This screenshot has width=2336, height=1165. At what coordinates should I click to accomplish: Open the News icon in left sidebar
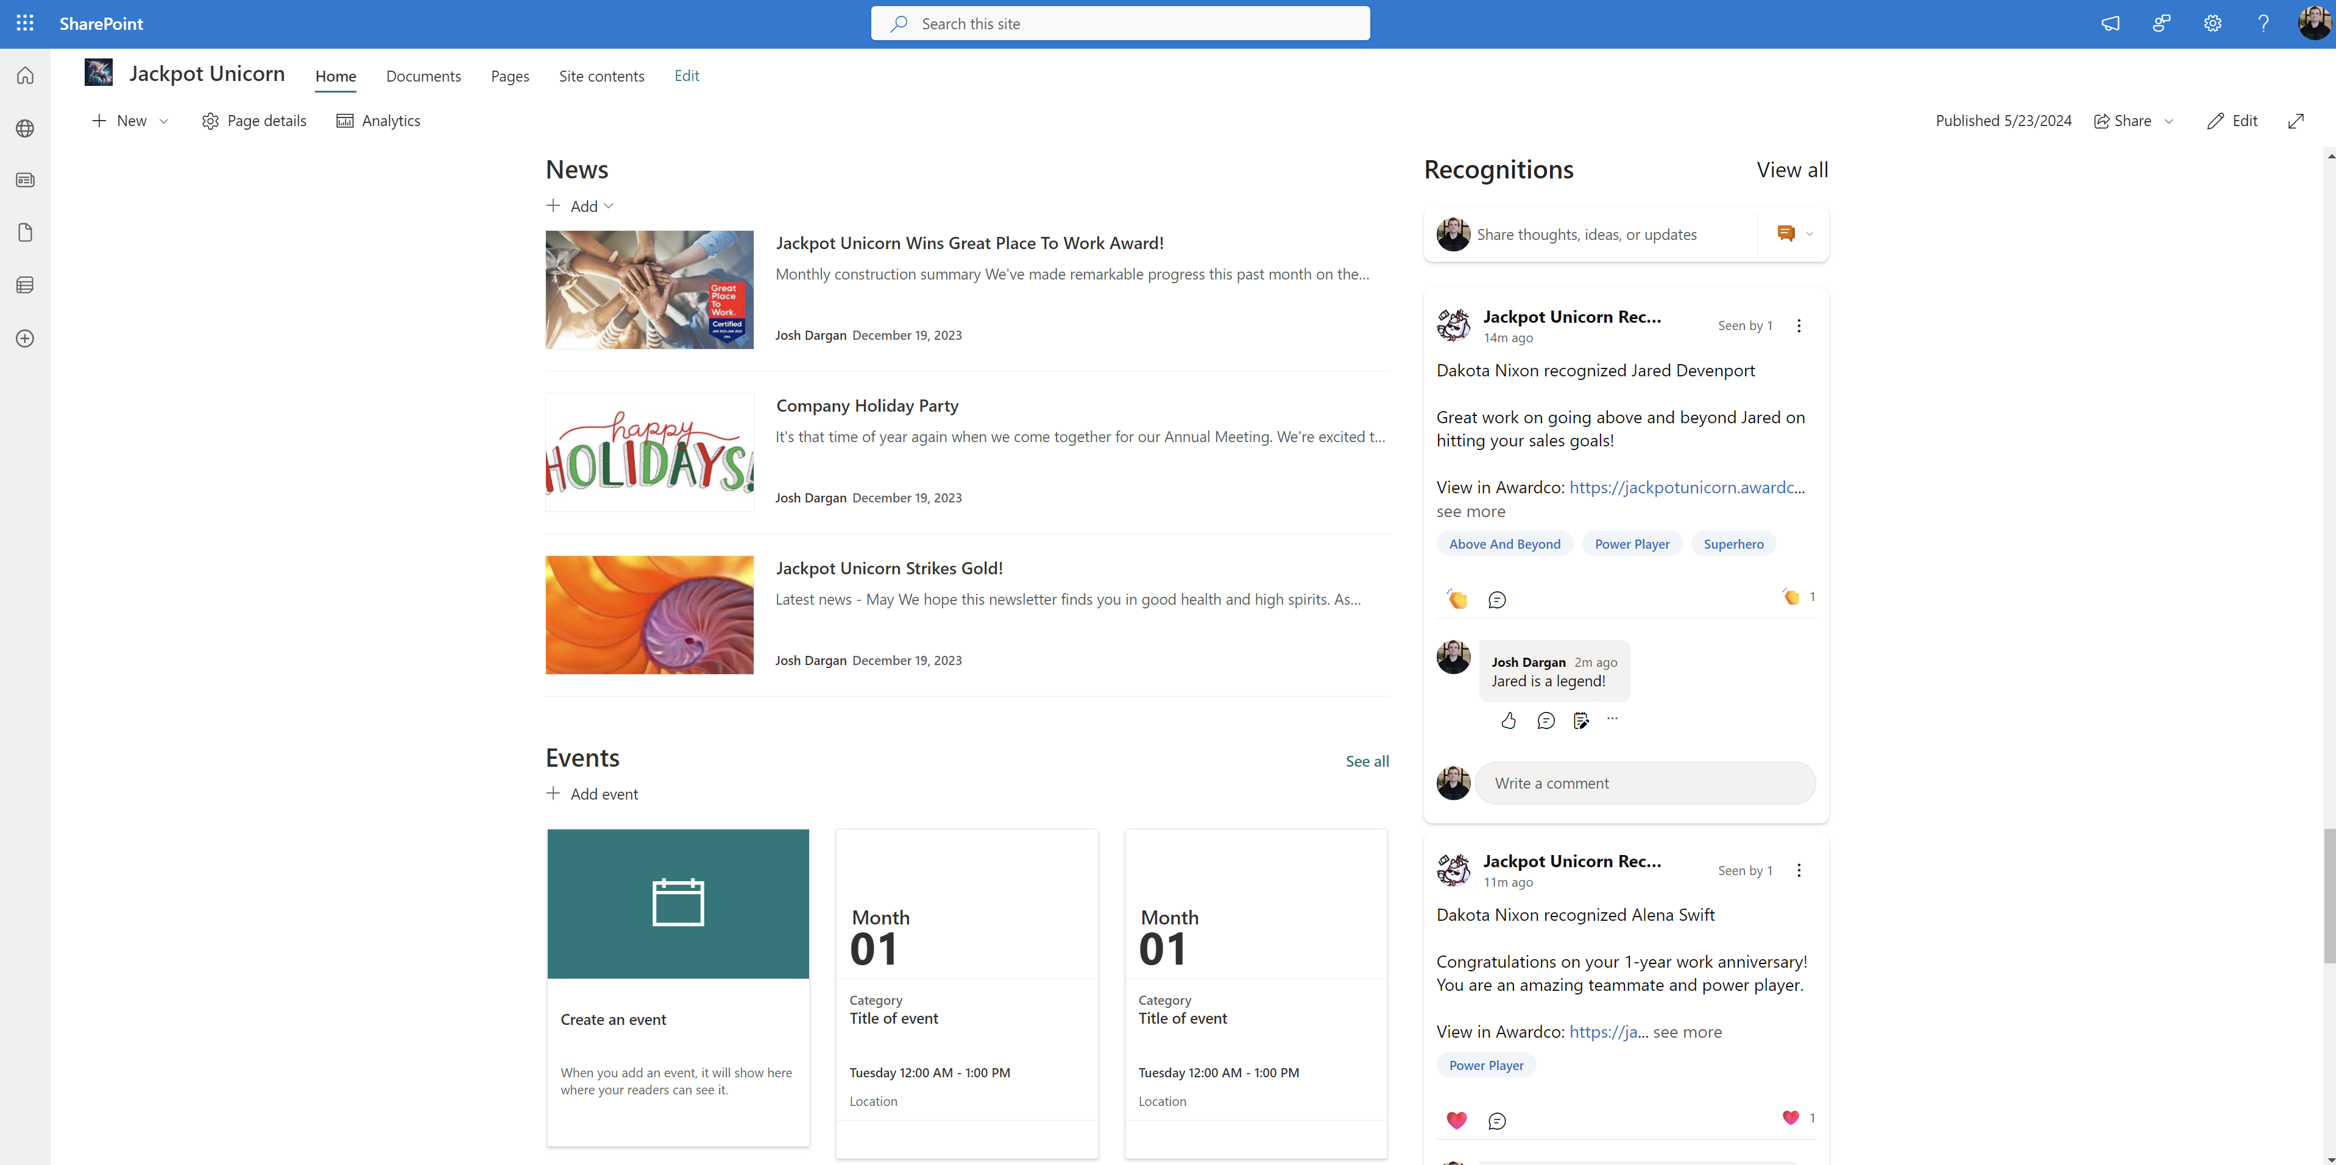[x=24, y=180]
